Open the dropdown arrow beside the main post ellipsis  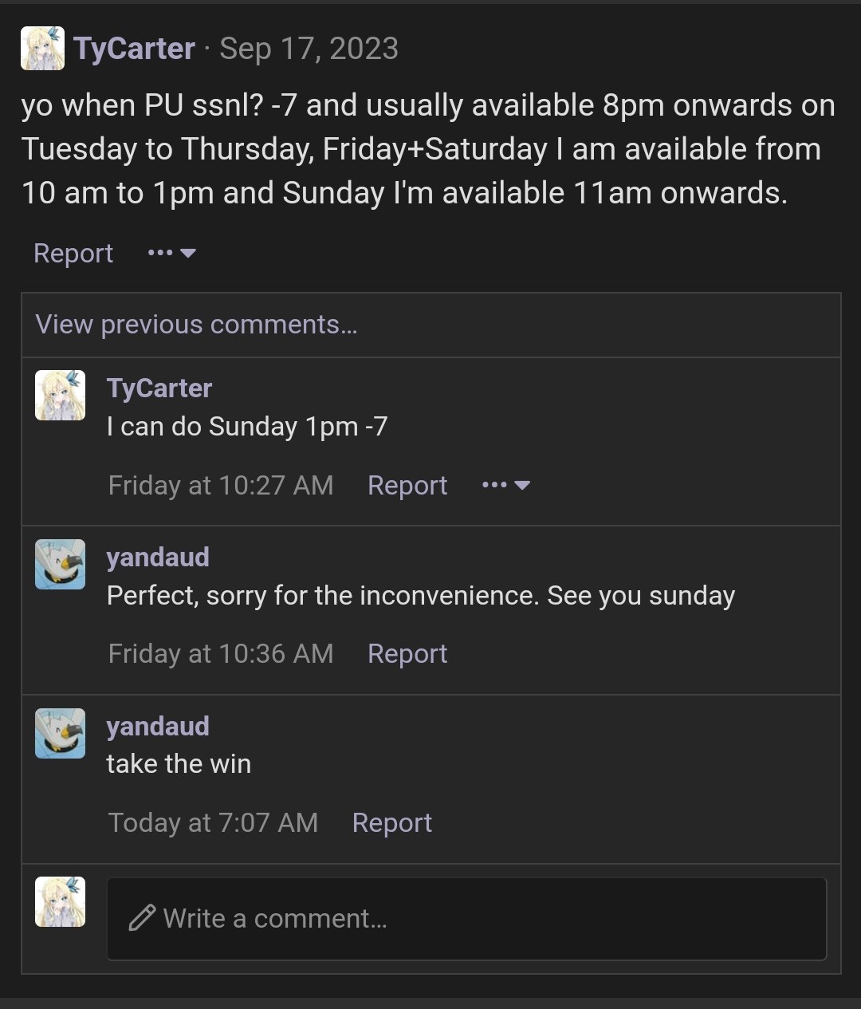(189, 254)
